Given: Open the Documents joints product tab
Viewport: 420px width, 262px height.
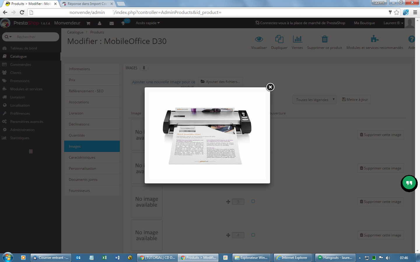Looking at the screenshot, I should pyautogui.click(x=92, y=180).
